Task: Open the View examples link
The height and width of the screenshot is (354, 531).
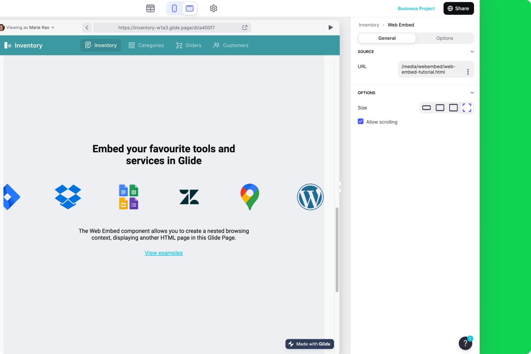Action: tap(164, 253)
